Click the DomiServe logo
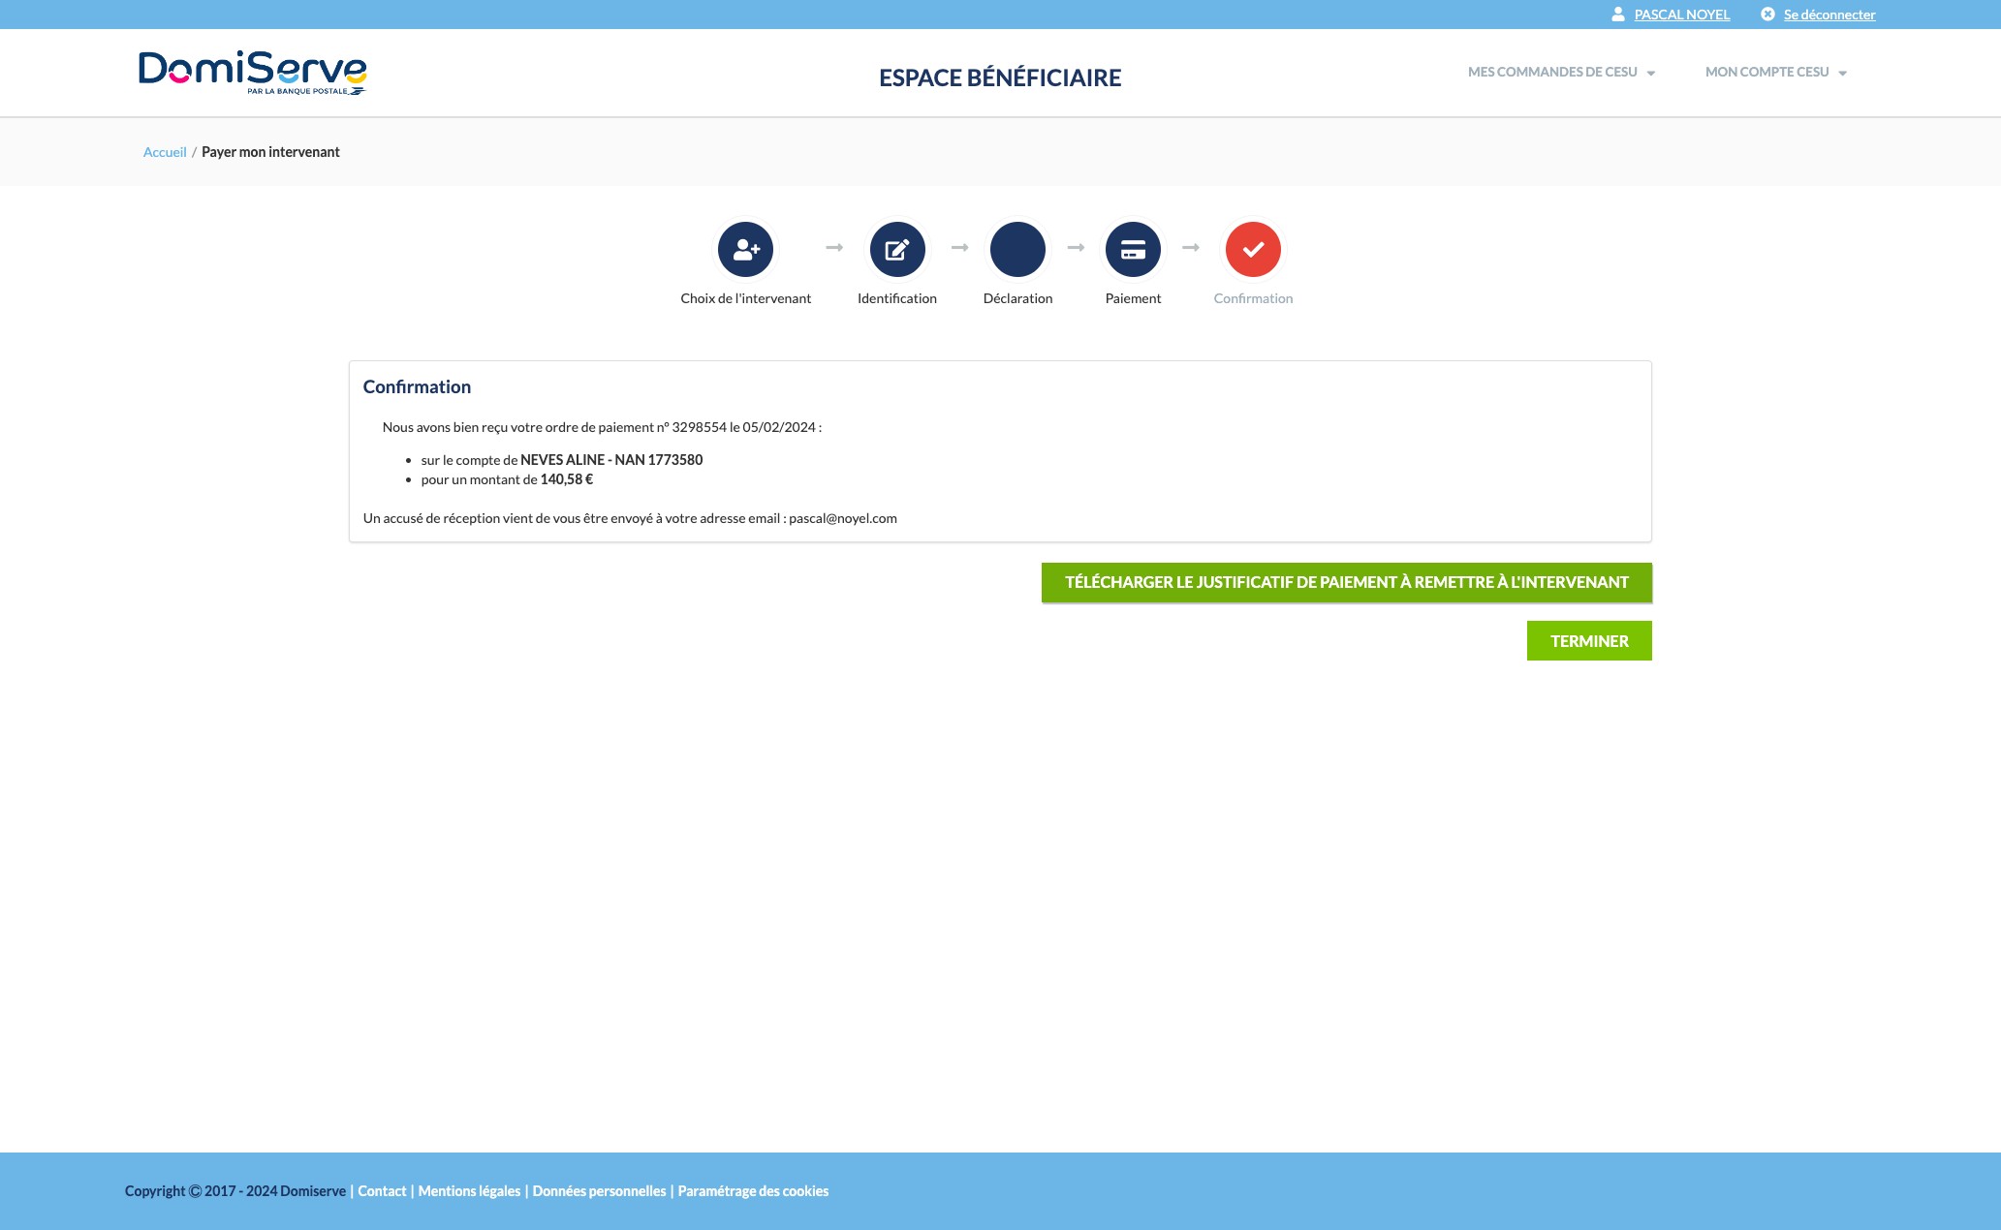This screenshot has width=2001, height=1230. pos(252,73)
